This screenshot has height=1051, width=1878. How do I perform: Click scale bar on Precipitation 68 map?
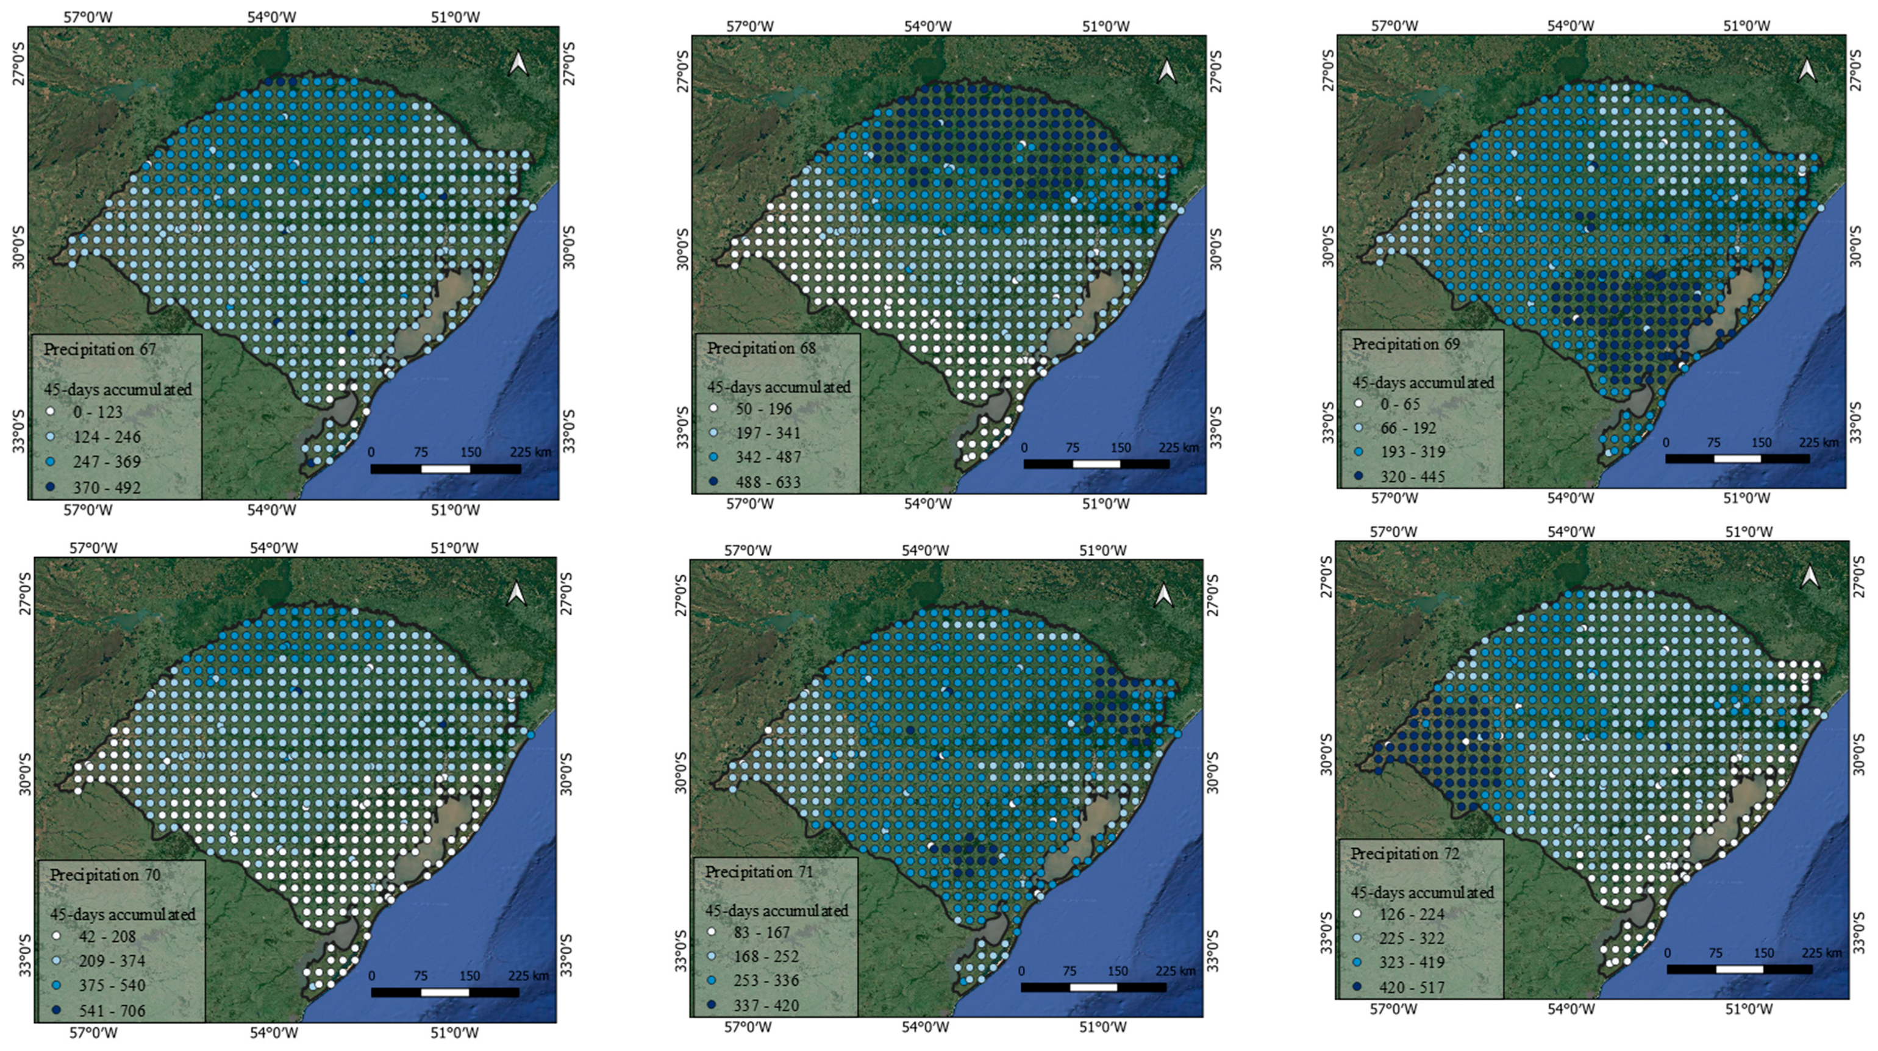click(1096, 463)
